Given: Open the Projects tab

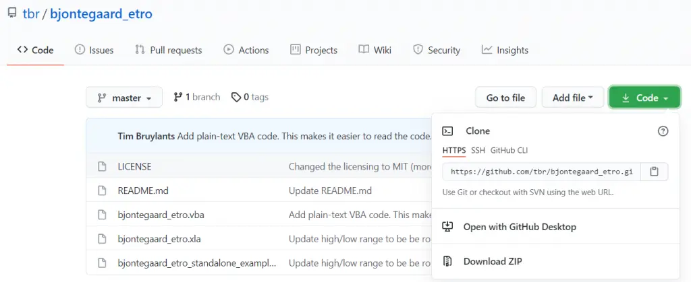Looking at the screenshot, I should [314, 50].
